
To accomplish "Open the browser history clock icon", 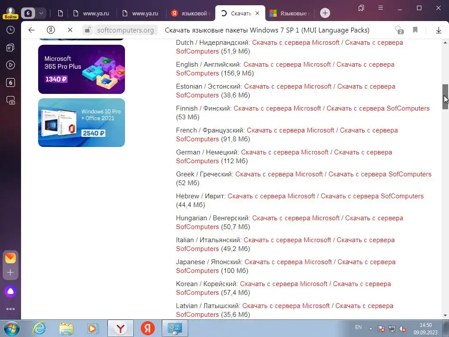I will tap(11, 30).
